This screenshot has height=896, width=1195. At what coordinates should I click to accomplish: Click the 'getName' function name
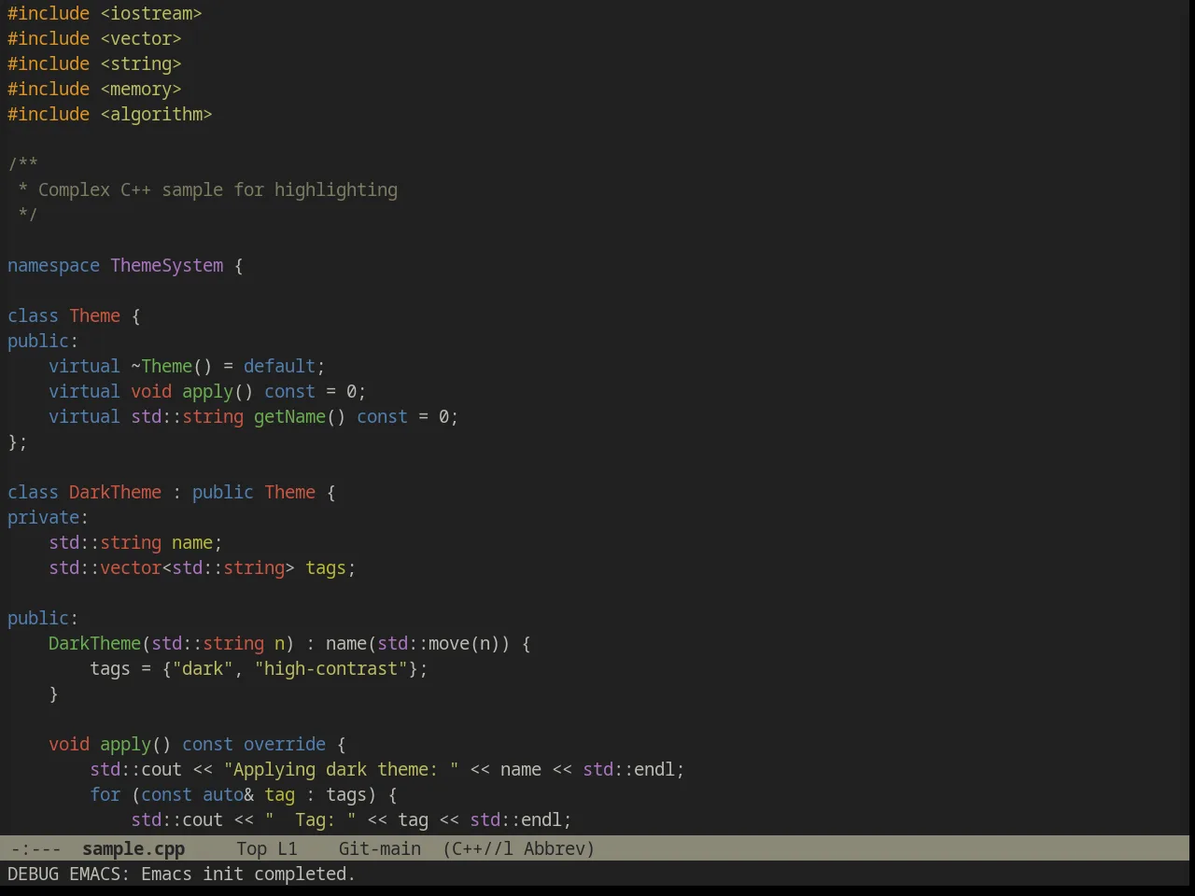click(289, 416)
